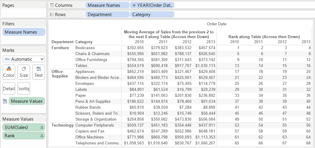Click the Measure Names pill in Filters
The height and width of the screenshot is (148, 315).
point(24,32)
